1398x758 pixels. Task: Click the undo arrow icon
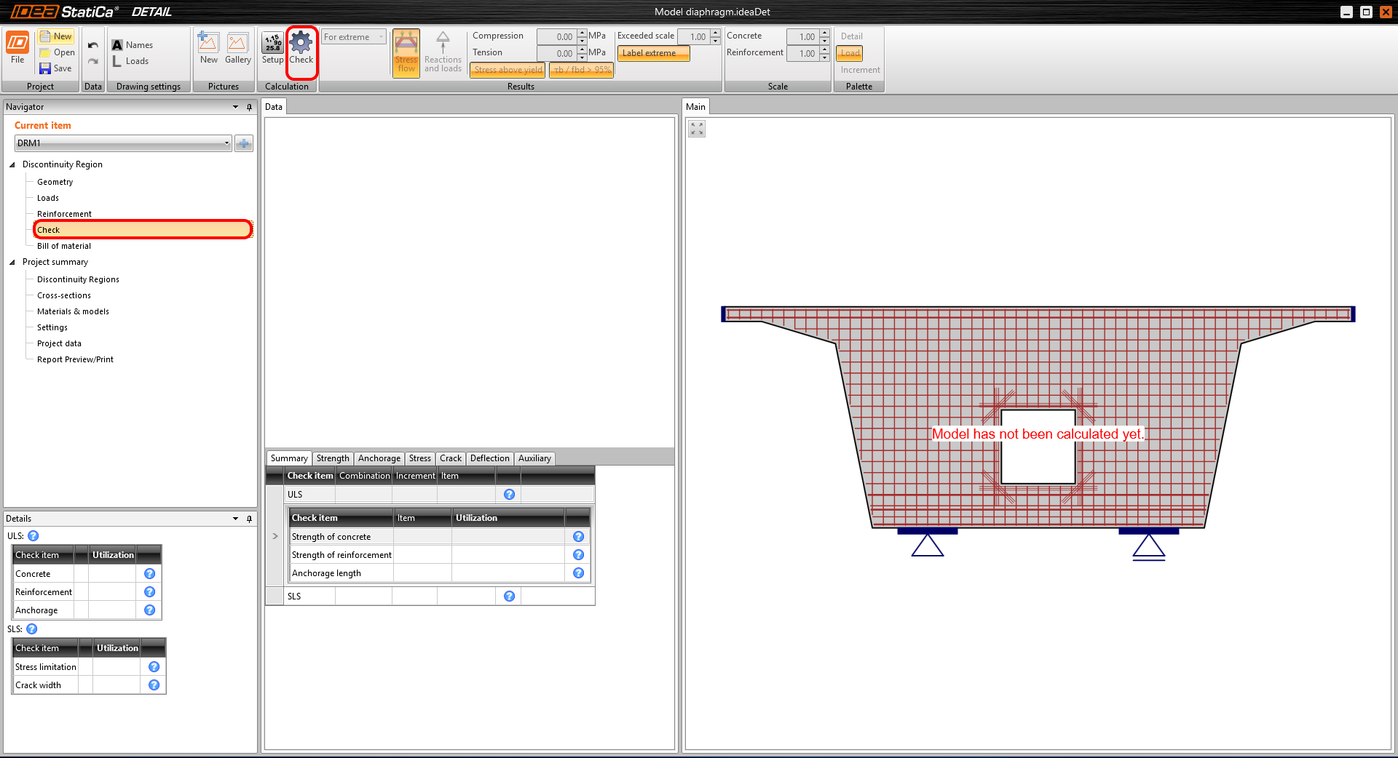(x=92, y=45)
